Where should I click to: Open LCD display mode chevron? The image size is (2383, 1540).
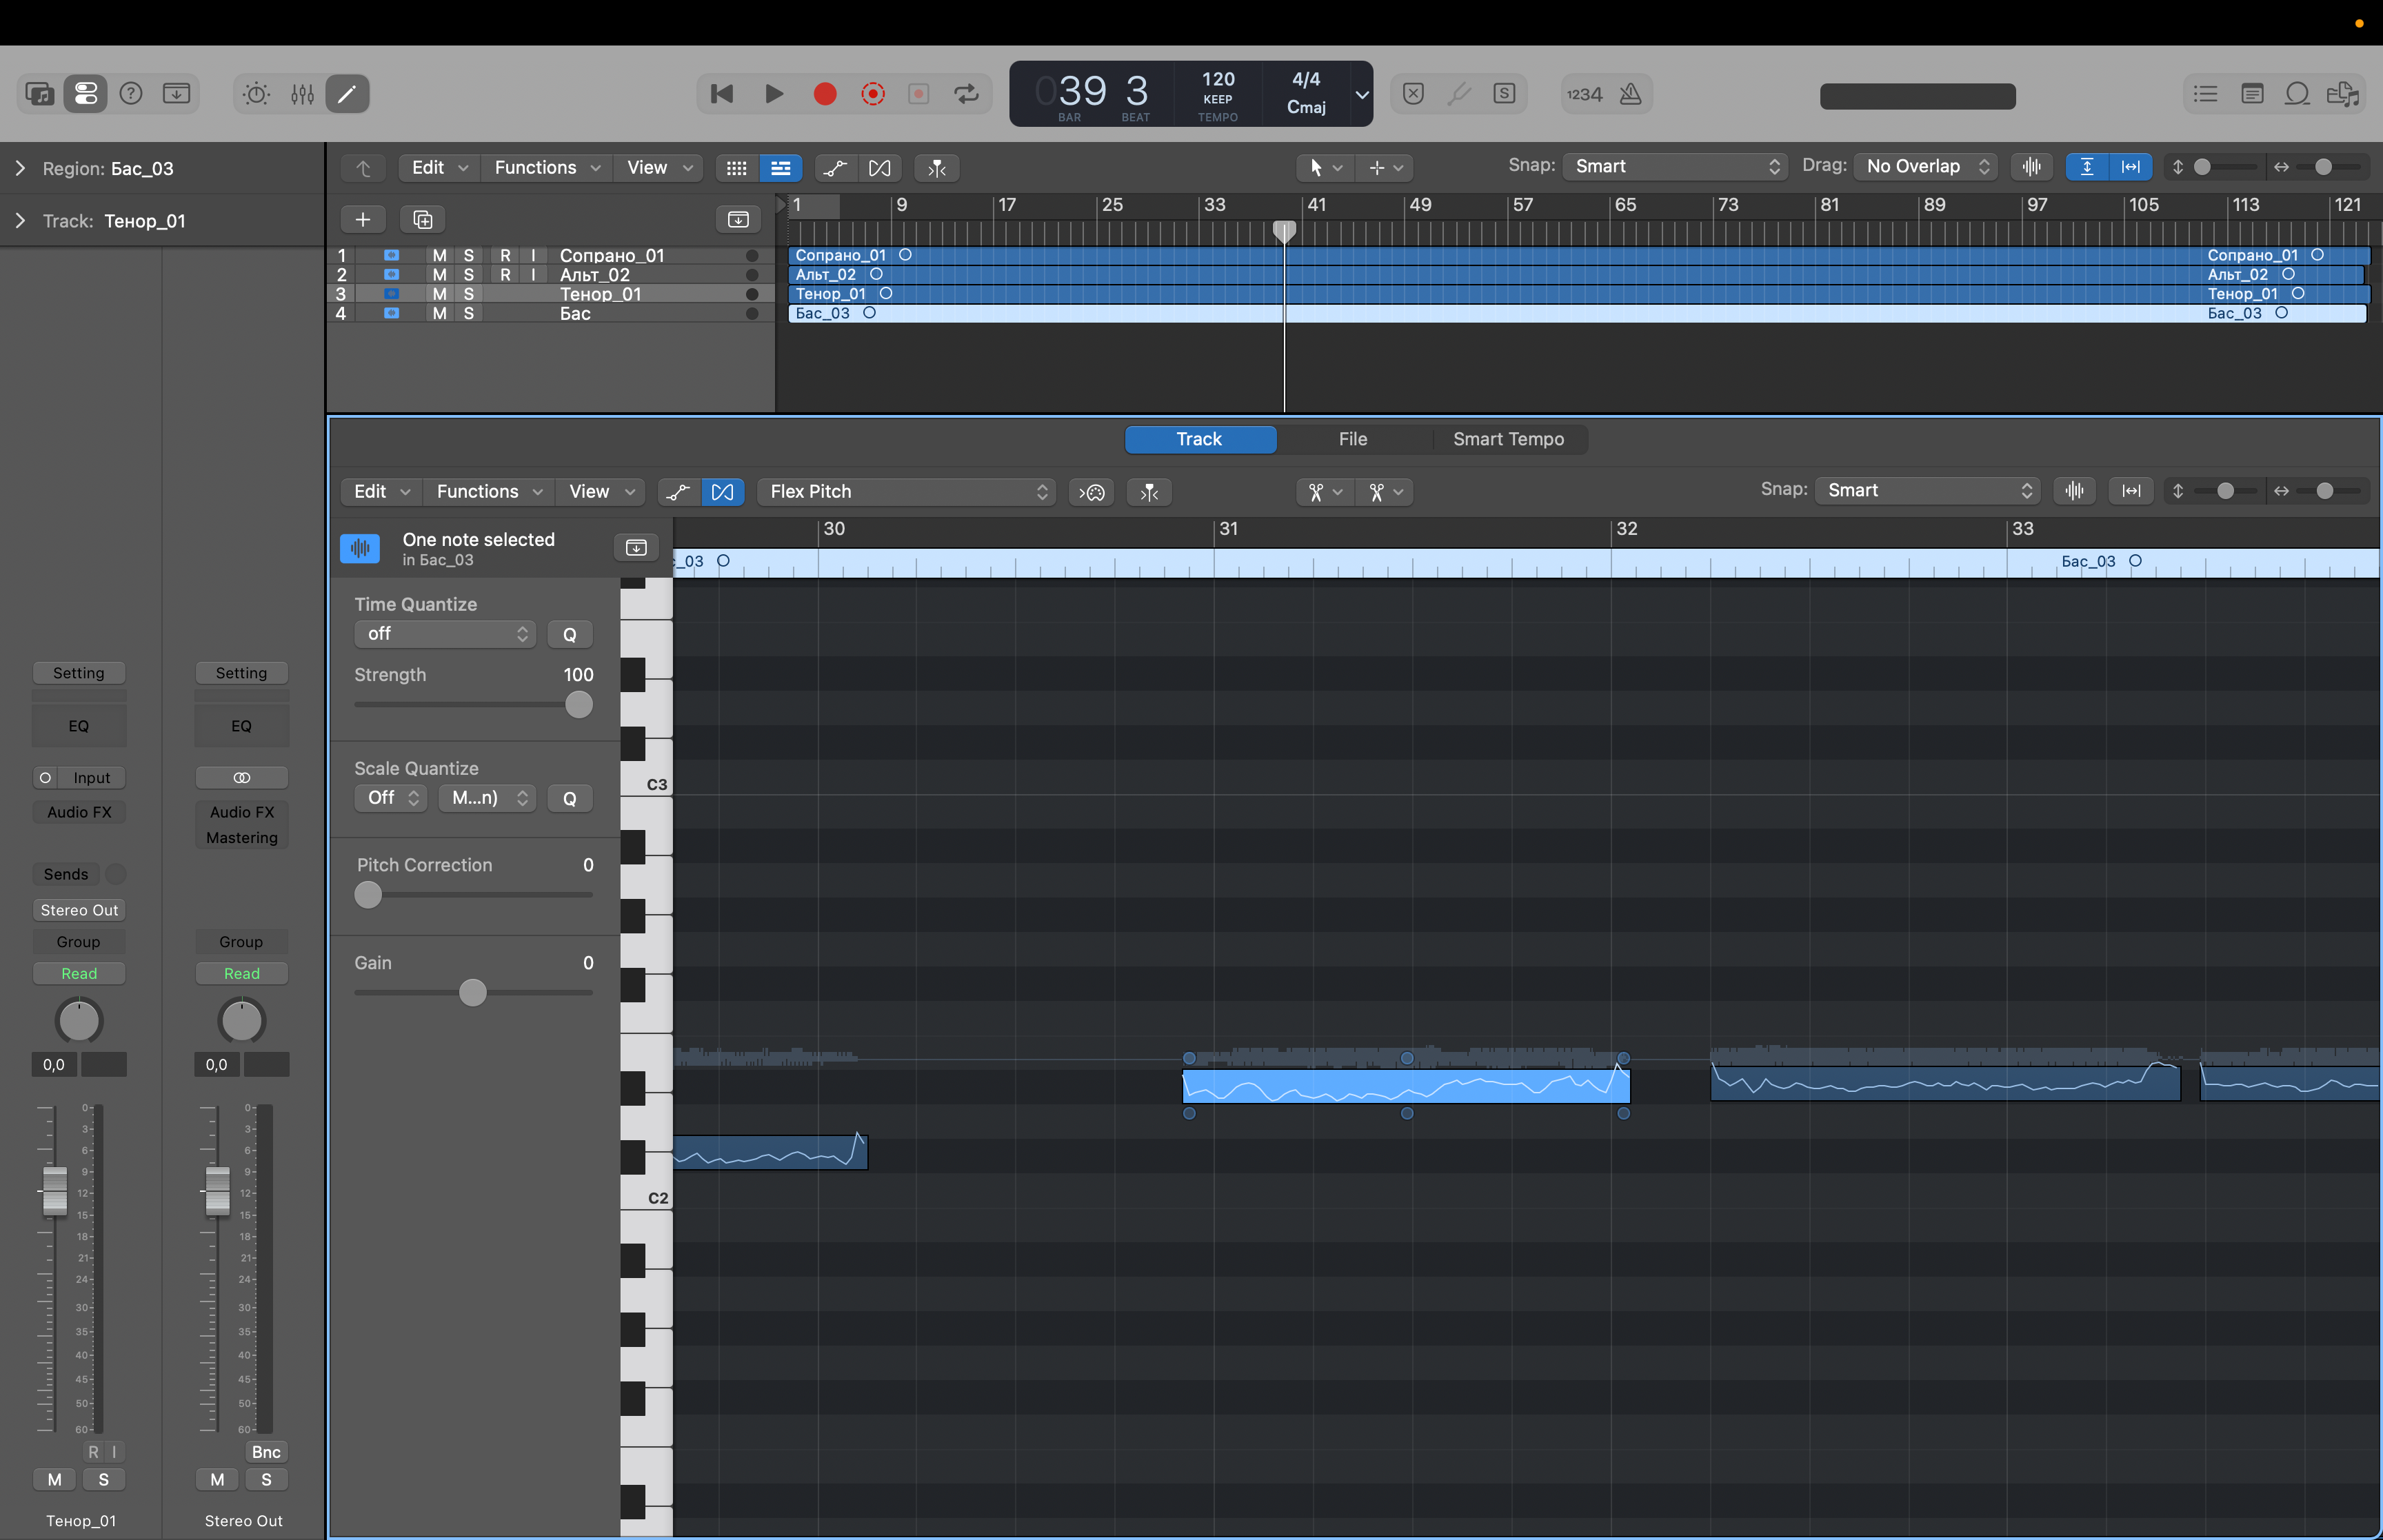(1362, 94)
